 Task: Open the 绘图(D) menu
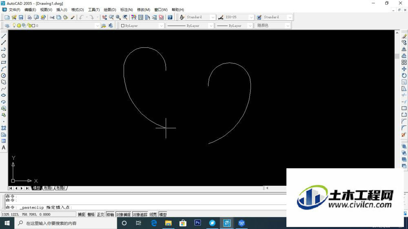tap(110, 10)
